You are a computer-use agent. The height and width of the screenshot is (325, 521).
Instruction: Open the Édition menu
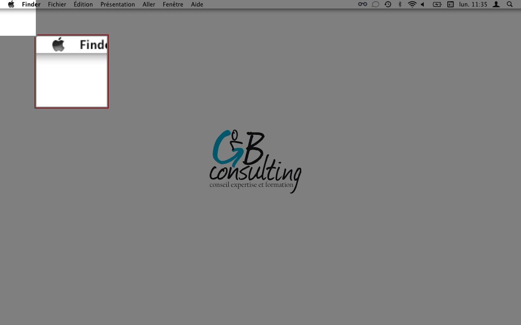point(83,4)
